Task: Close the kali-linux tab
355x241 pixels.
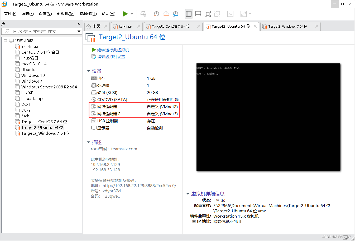Action: (139, 26)
